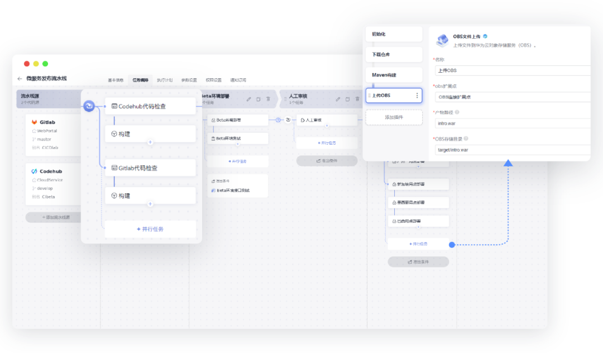The height and width of the screenshot is (353, 603).
Task: Click the large + 并行任务 button
Action: coord(150,229)
